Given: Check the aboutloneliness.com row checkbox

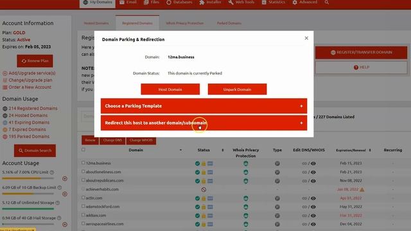Looking at the screenshot, I should pos(83,171).
